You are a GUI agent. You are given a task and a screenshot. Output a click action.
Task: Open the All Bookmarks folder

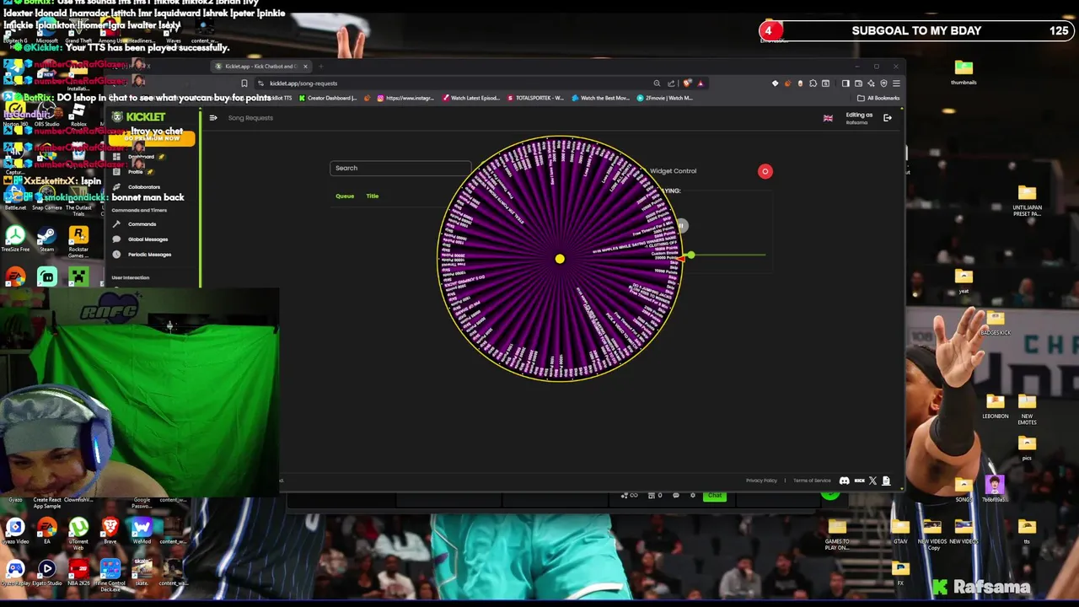[x=878, y=98]
